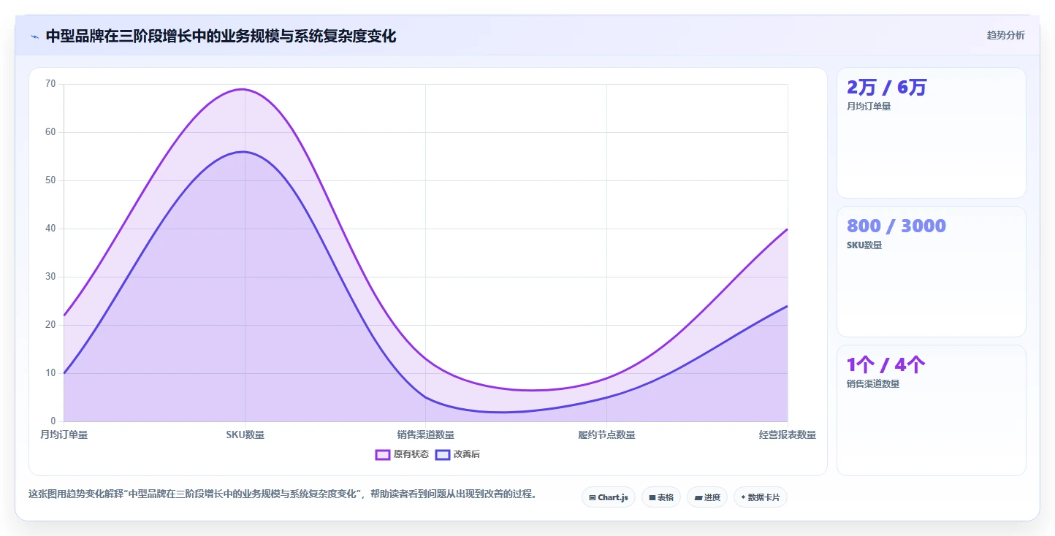Screen dimensions: 1055x536
Task: Click the Chart.js tag chip
Action: tap(609, 497)
